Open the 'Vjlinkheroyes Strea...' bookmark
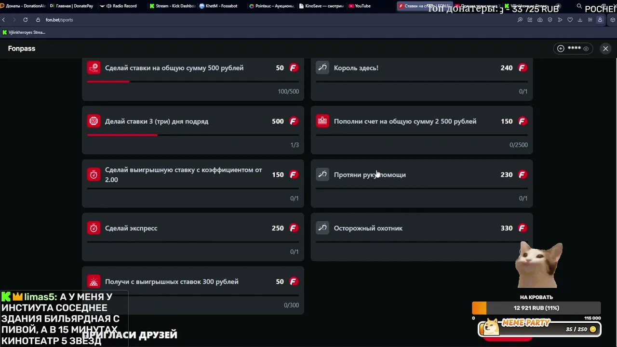Screen dimensions: 617x347 click(x=24, y=32)
